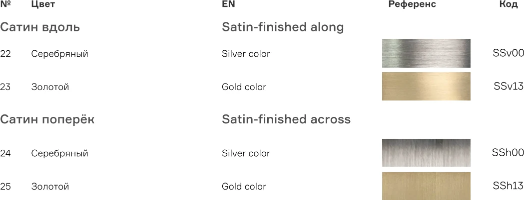Click the gold Satin-finished along swatch
524x200 pixels.
point(426,87)
